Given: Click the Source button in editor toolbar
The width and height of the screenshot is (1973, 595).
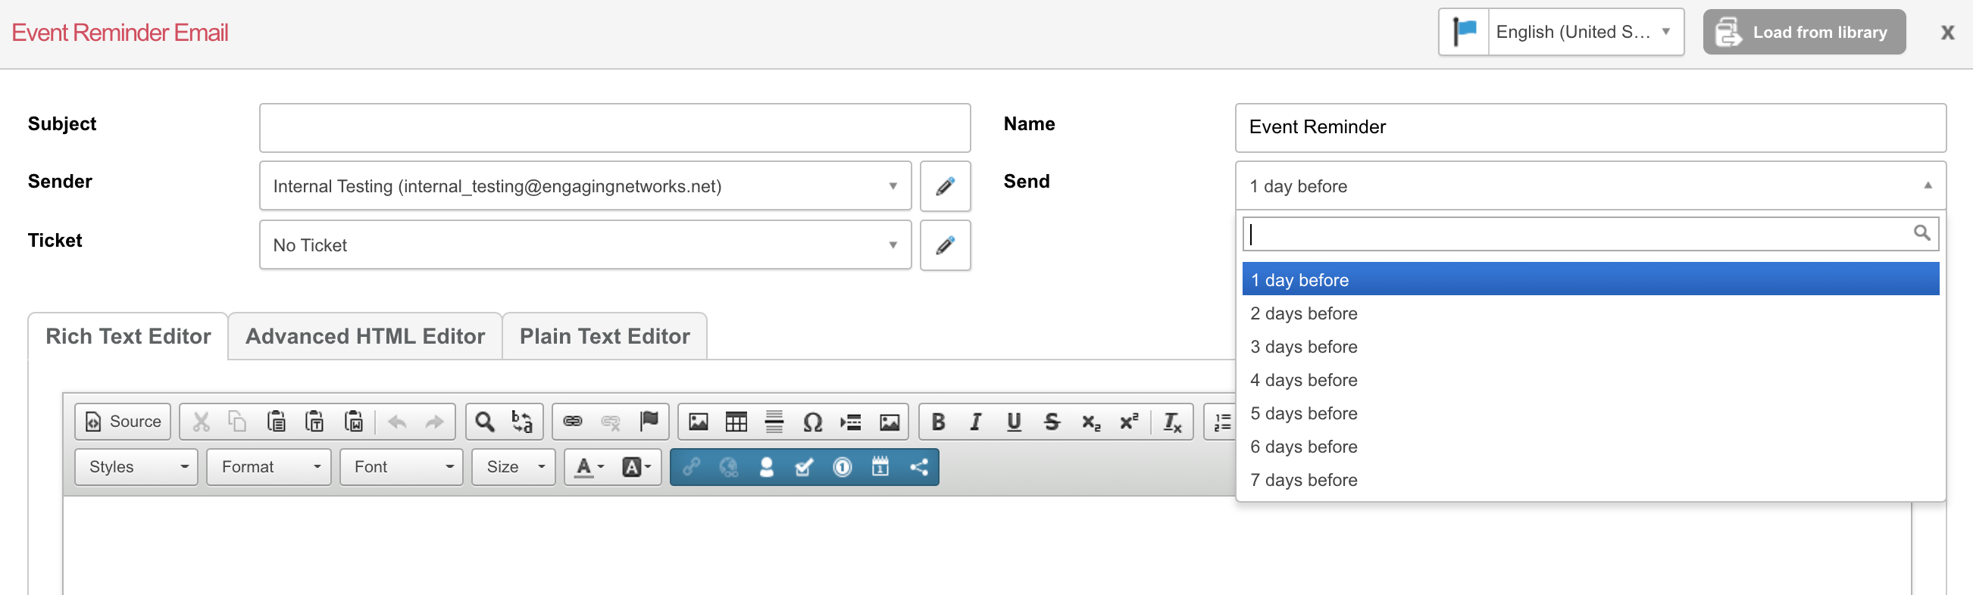Looking at the screenshot, I should click(123, 422).
